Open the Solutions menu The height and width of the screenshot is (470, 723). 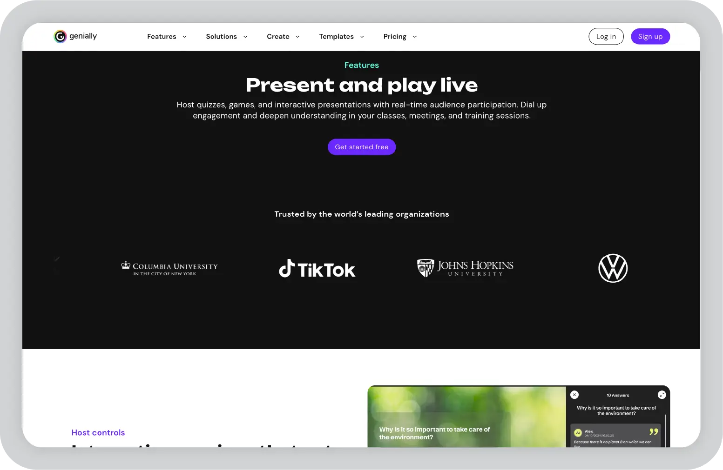coord(222,37)
